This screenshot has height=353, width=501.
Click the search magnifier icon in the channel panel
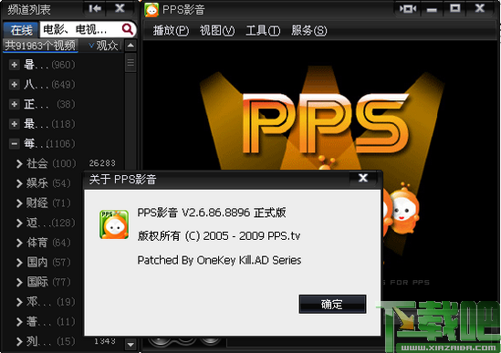(128, 29)
